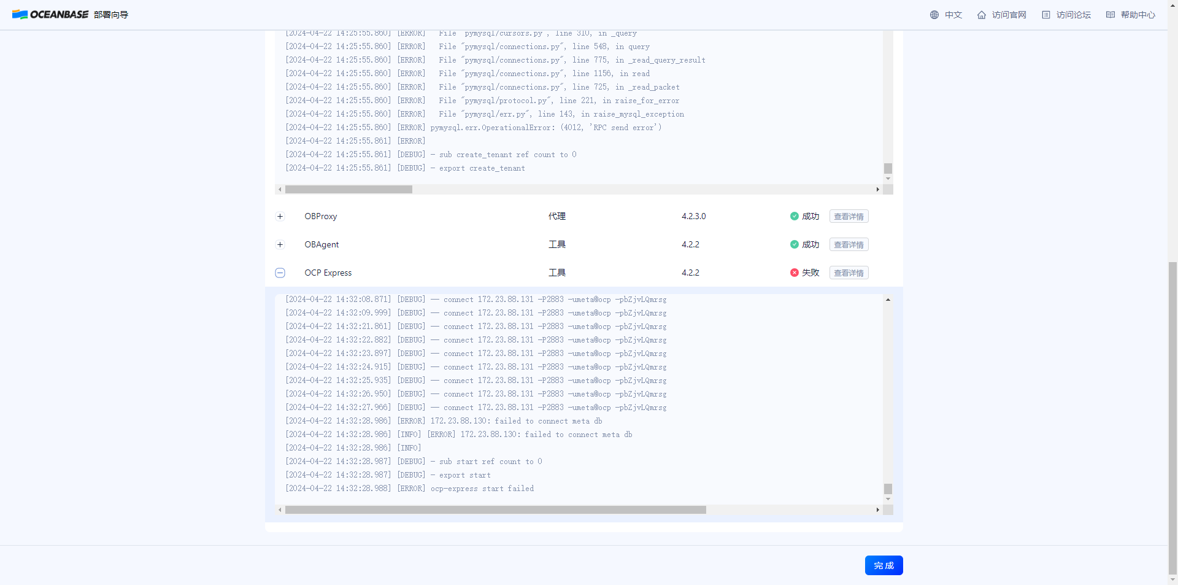This screenshot has width=1178, height=585.
Task: Click OCP Express log scroll left arrow
Action: [x=280, y=510]
